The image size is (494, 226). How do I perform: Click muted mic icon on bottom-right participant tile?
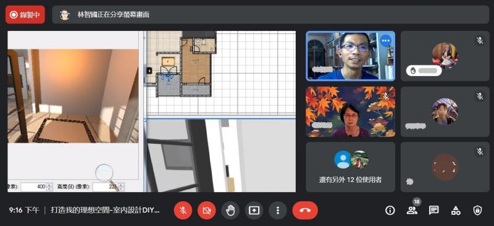tap(480, 152)
